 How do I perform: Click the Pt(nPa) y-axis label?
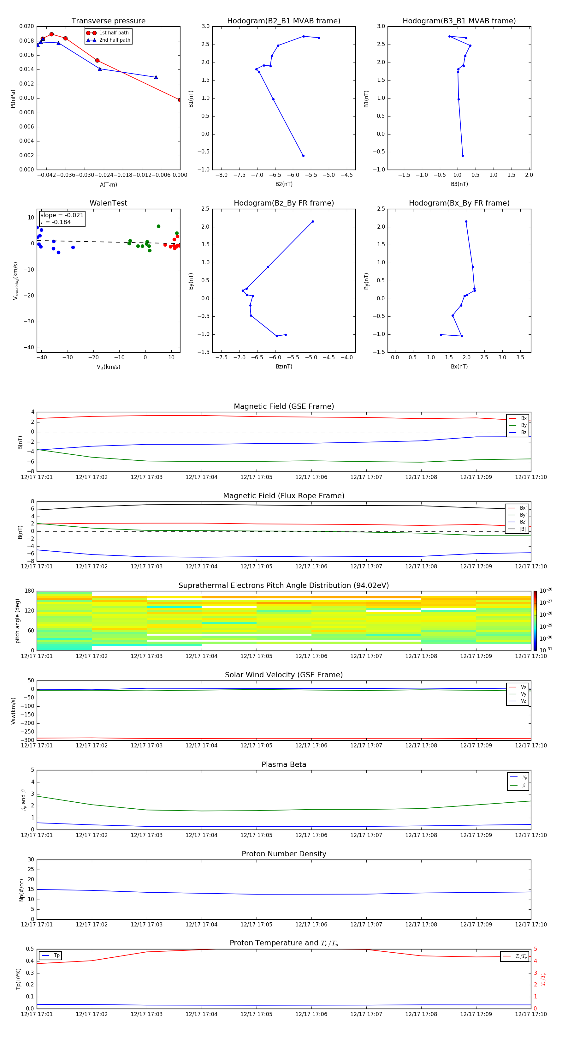(13, 98)
